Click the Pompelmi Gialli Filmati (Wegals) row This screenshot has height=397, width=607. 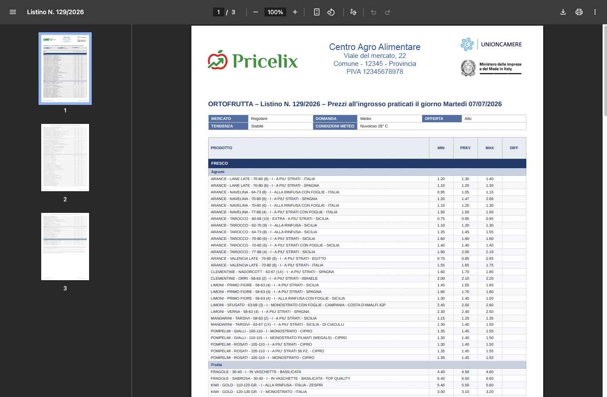coord(367,338)
